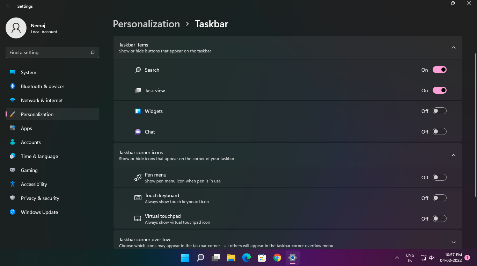
Task: Collapse the Taskbar corner icons section
Action: tap(454, 155)
